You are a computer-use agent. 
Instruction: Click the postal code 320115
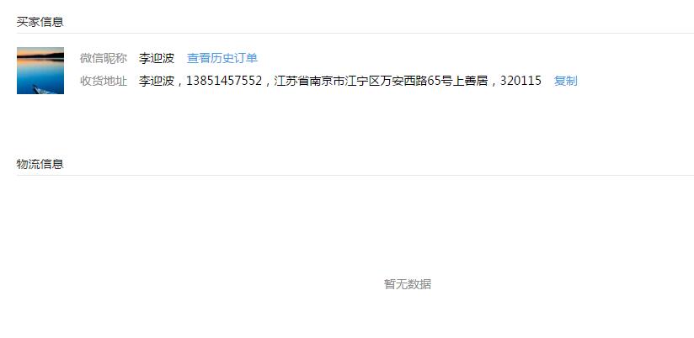(x=521, y=81)
